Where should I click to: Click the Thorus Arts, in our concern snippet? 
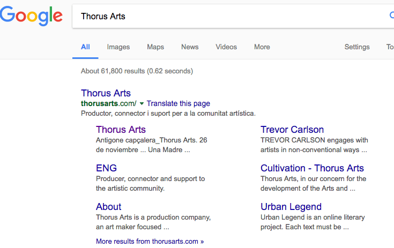click(x=314, y=184)
